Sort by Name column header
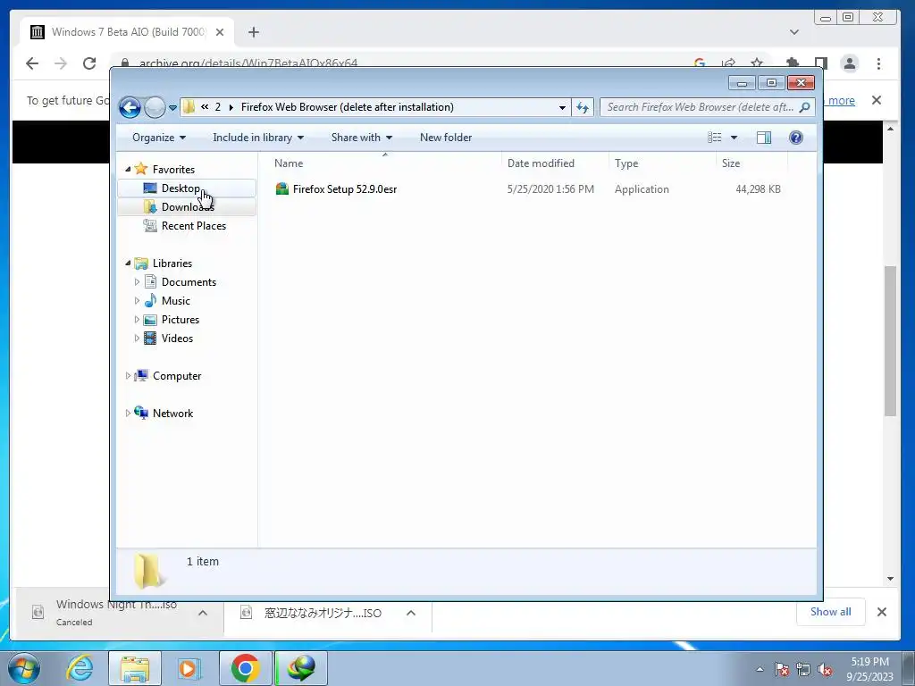 (384, 163)
